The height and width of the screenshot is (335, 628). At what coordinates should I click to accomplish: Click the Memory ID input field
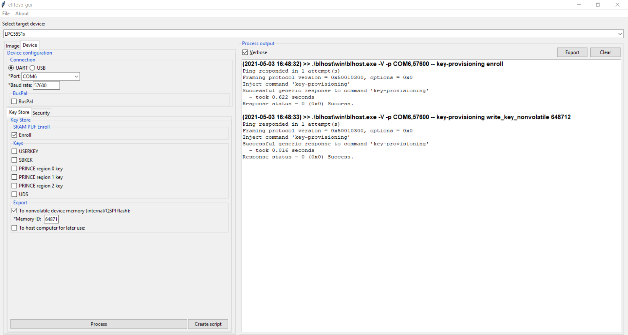[51, 219]
